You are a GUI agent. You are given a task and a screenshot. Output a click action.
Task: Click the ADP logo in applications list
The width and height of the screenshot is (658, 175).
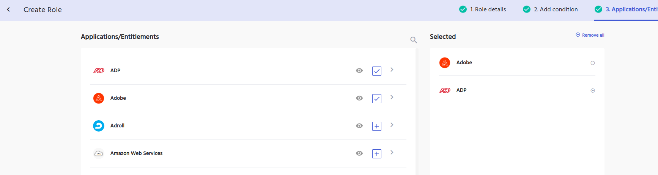(x=99, y=71)
